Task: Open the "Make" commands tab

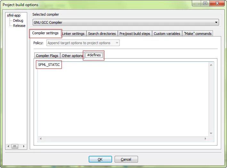Action: 198,34
